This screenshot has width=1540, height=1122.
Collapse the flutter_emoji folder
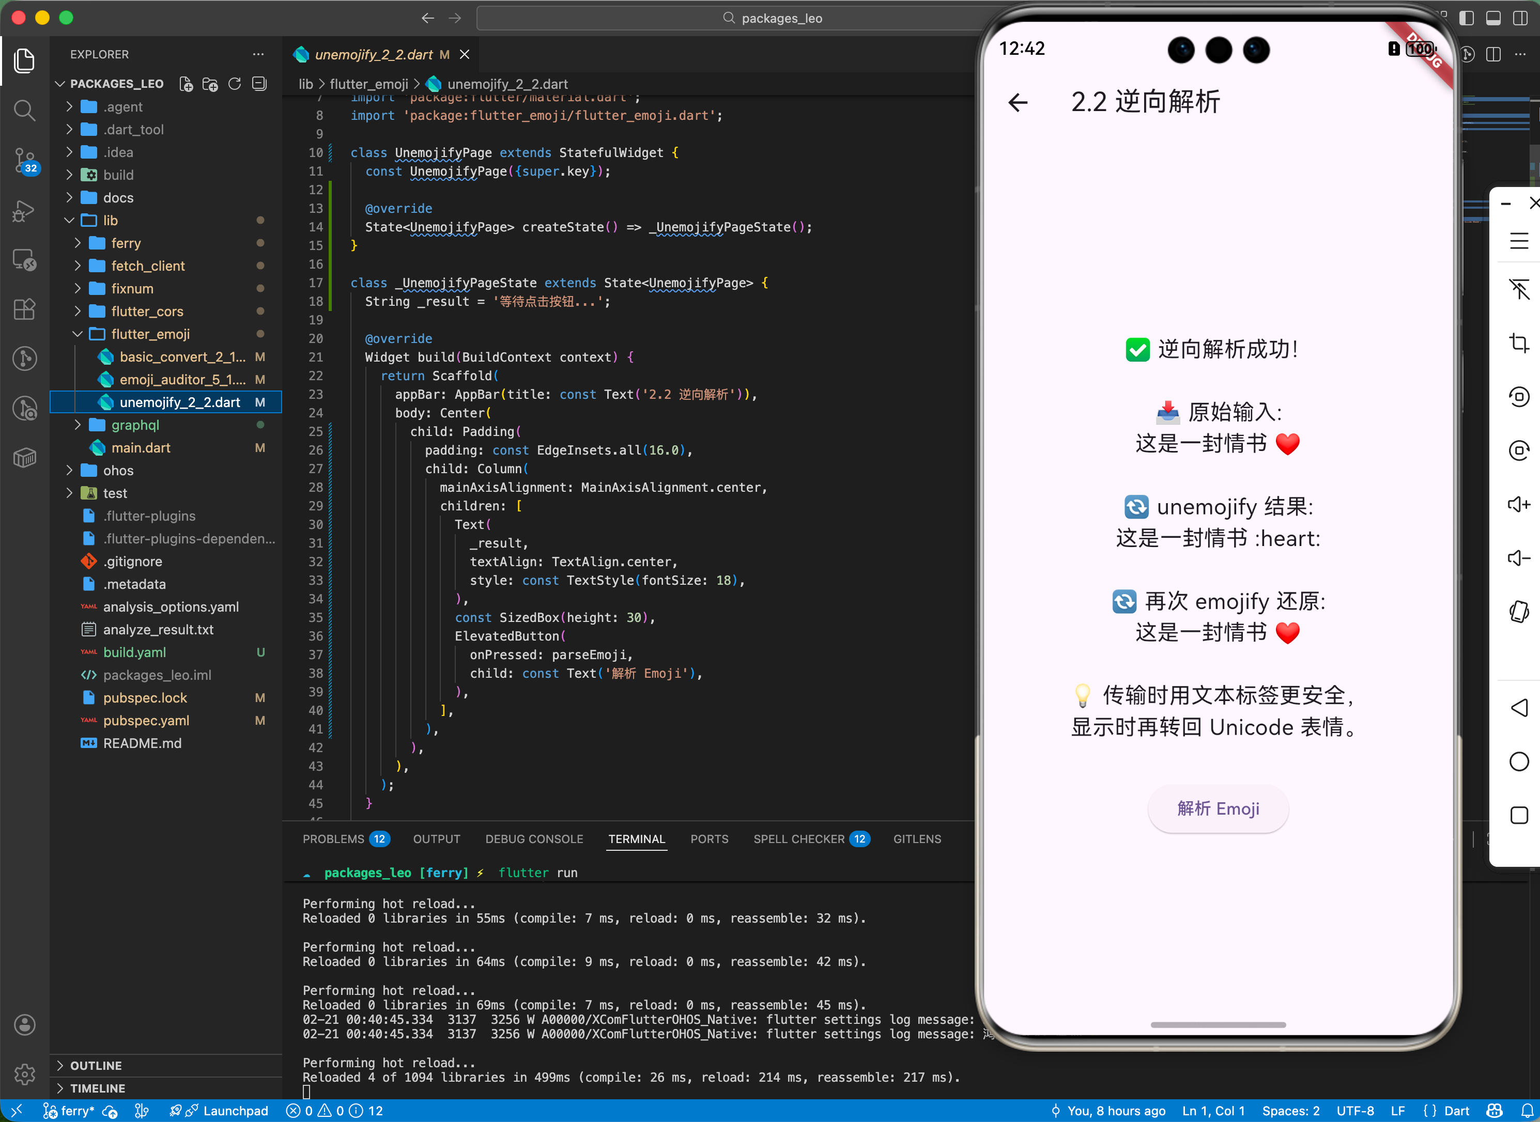coord(151,334)
